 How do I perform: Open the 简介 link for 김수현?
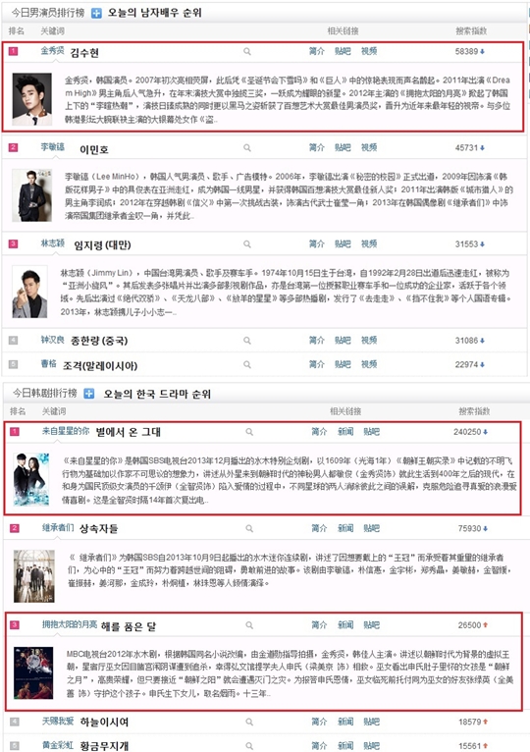coord(317,51)
